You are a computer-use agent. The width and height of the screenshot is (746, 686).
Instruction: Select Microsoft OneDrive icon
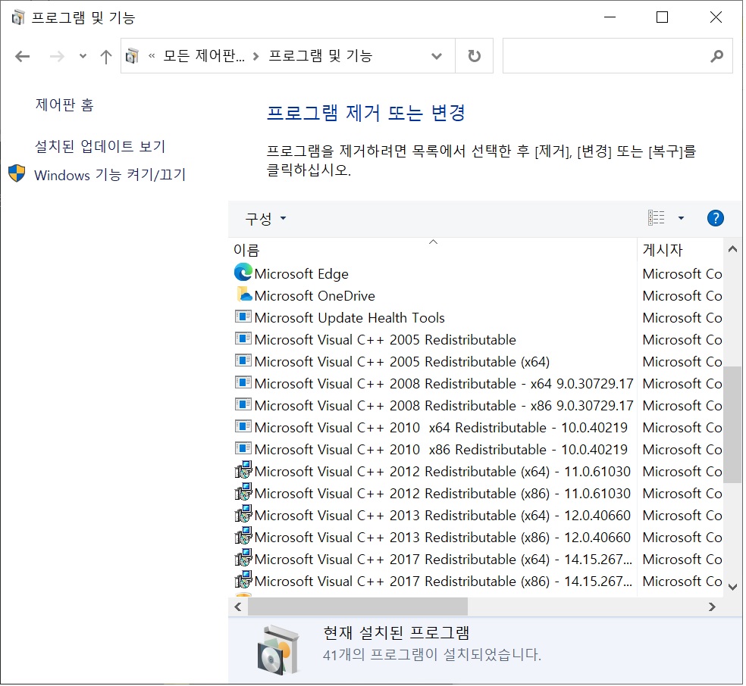[x=244, y=295]
